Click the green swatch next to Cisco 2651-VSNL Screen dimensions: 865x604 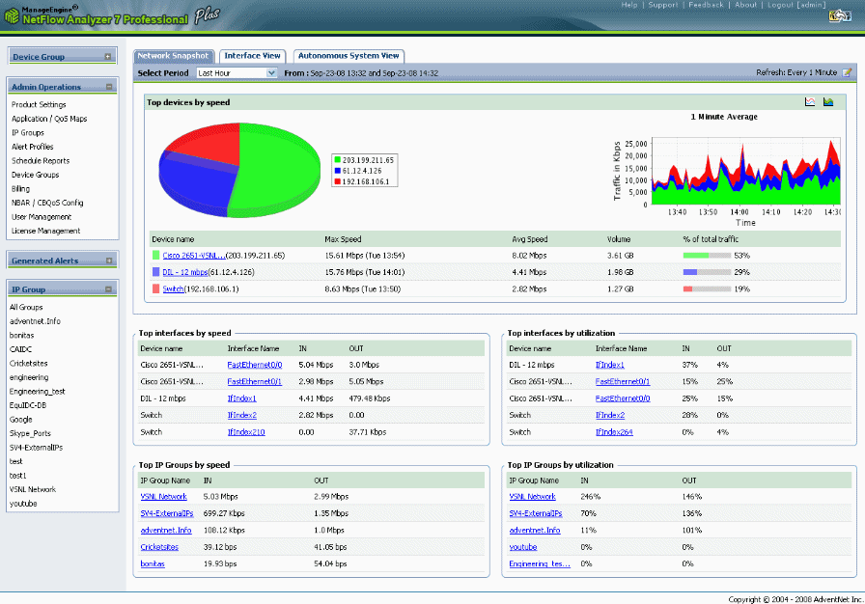(155, 255)
